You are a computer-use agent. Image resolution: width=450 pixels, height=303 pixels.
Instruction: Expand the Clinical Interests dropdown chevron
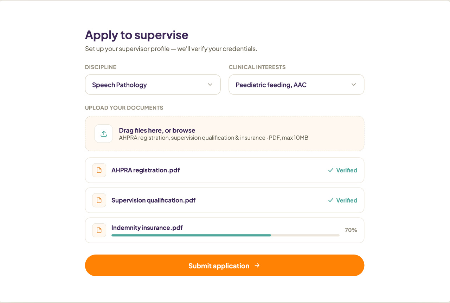pos(354,85)
